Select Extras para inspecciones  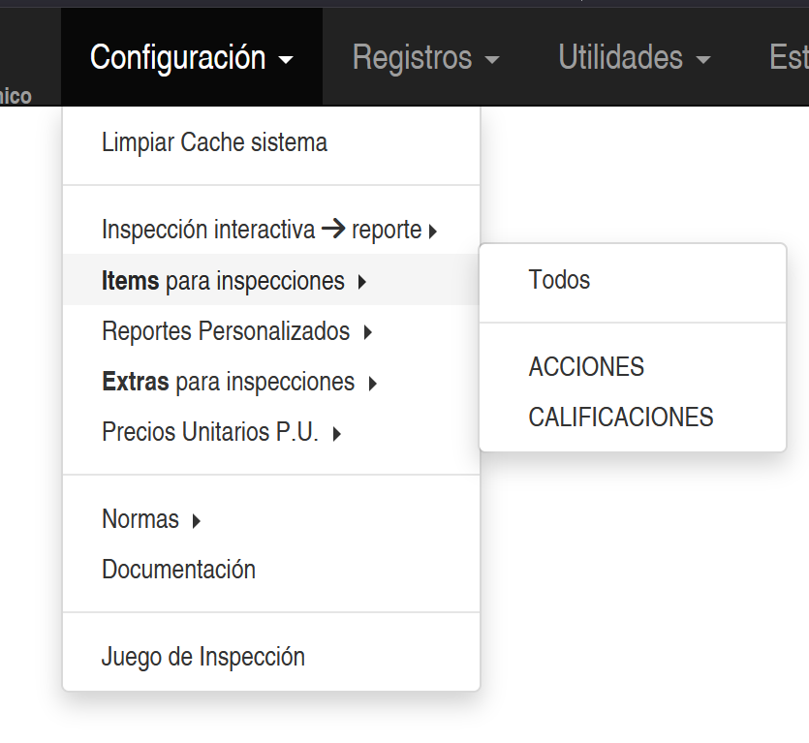pos(228,382)
